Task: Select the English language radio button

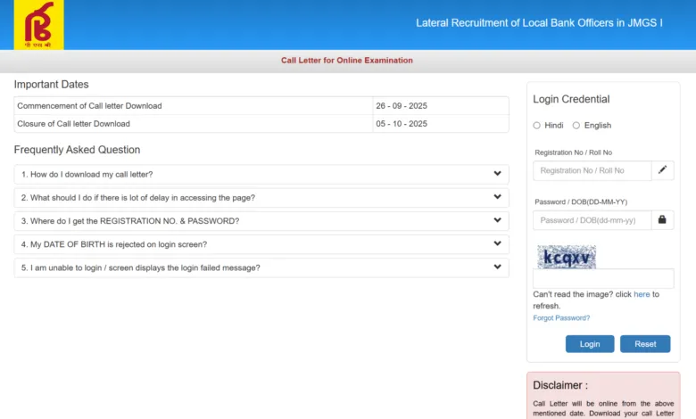Action: [x=576, y=126]
